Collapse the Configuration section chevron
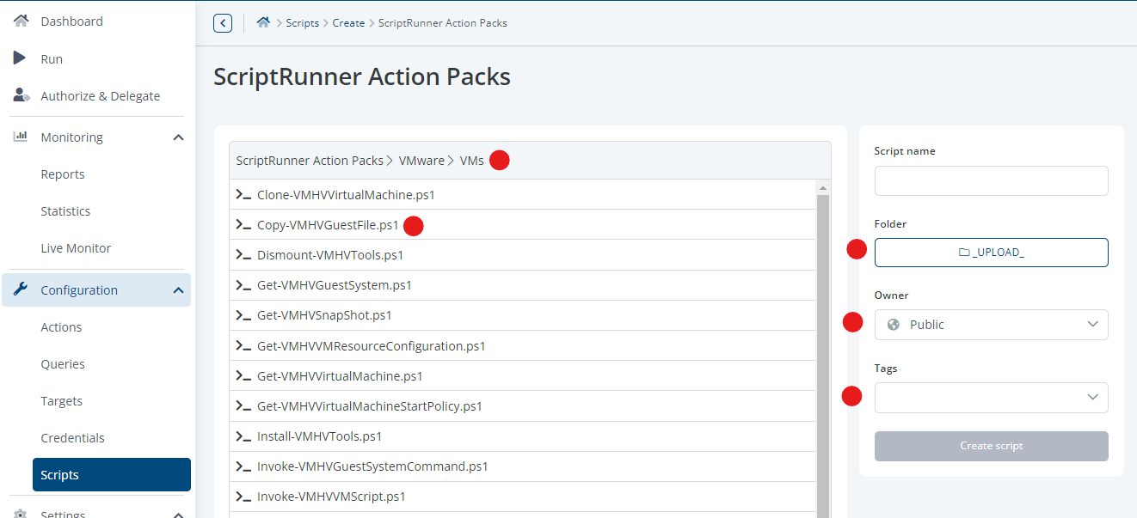 tap(178, 290)
